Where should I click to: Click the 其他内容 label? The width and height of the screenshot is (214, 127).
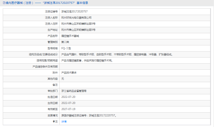[52, 79]
